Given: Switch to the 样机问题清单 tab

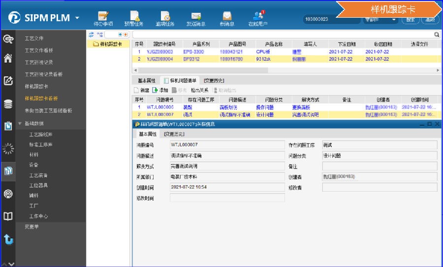Looking at the screenshot, I should 180,80.
